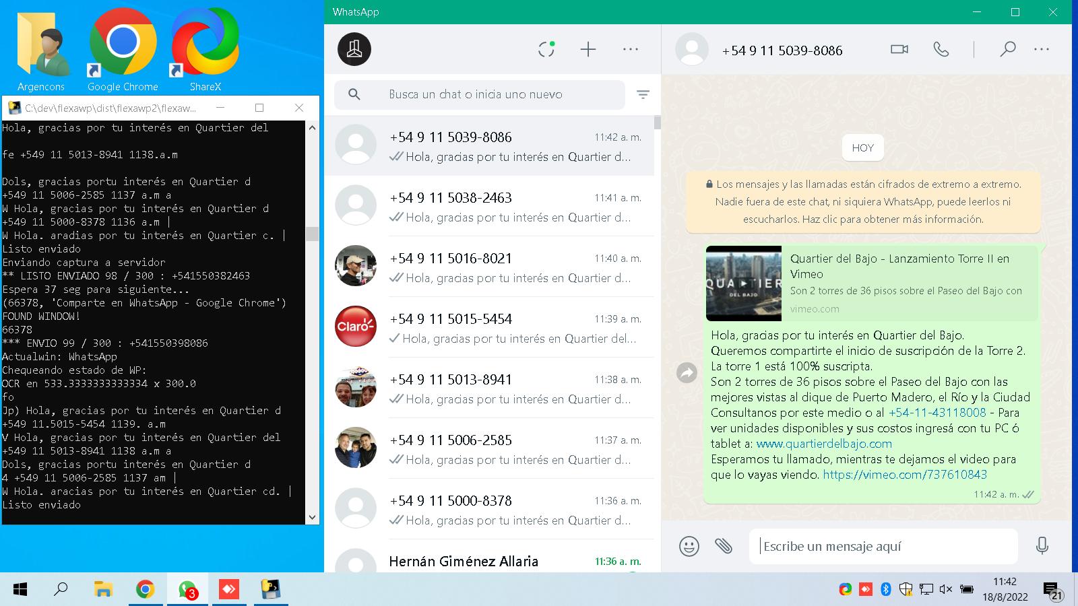Switch to WhatsApp in the taskbar

point(187,590)
